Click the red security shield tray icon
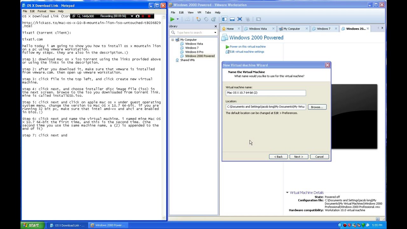407x229 pixels. click(349, 225)
